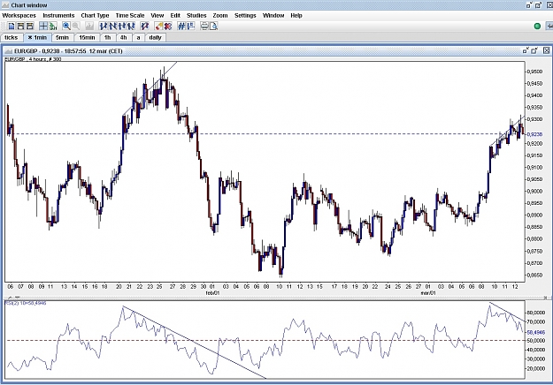The image size is (553, 385).
Task: Switch to the 4h tab
Action: coord(124,38)
